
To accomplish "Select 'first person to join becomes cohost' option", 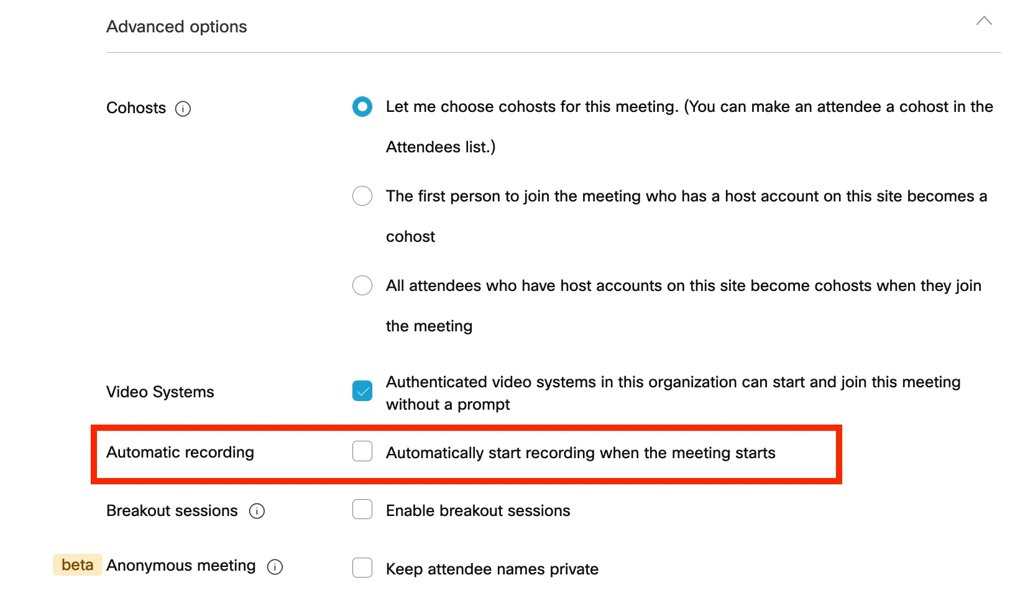I will (x=362, y=196).
